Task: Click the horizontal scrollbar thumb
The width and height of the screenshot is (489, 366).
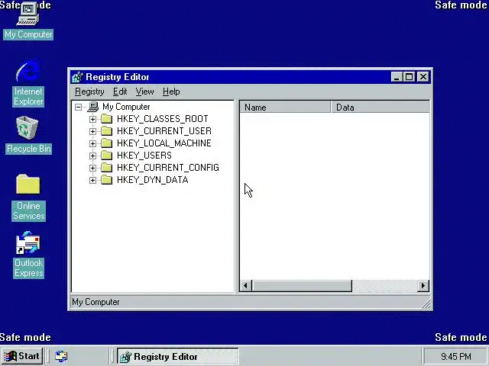Action: click(302, 286)
